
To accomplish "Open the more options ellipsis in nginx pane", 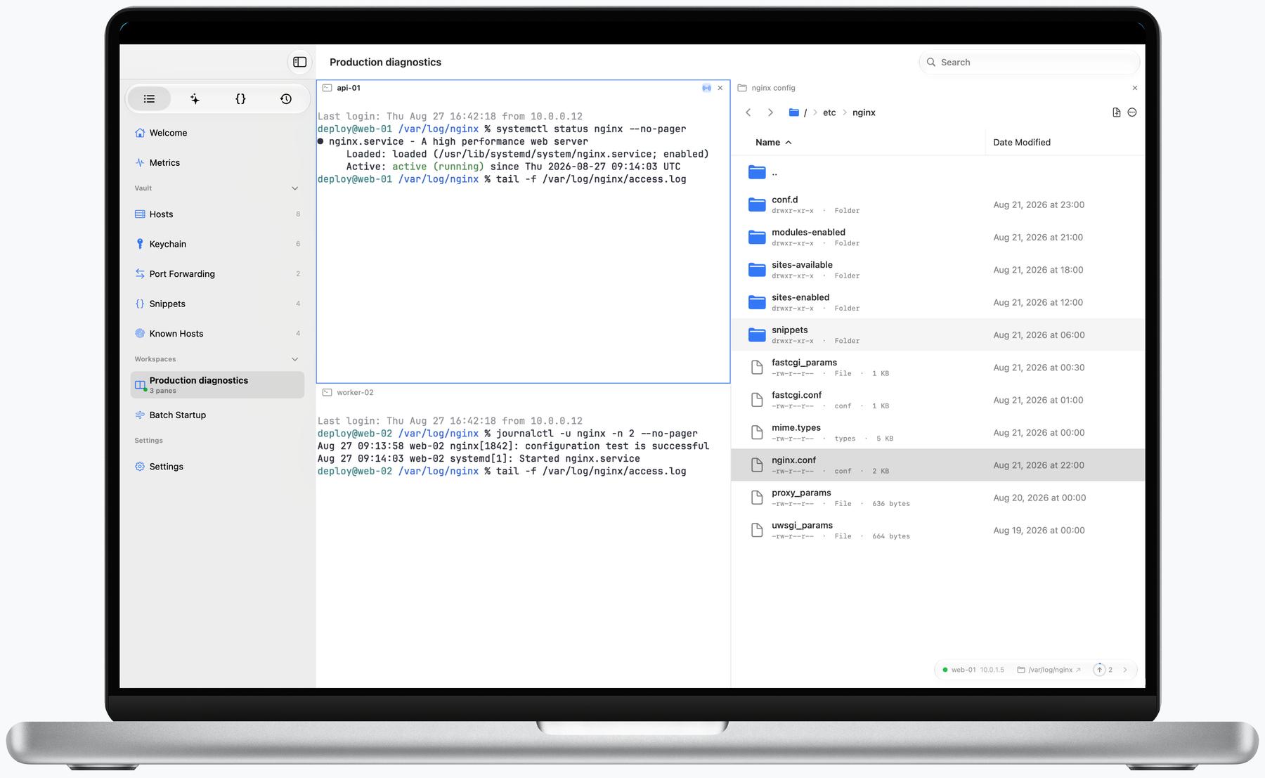I will (x=1132, y=112).
